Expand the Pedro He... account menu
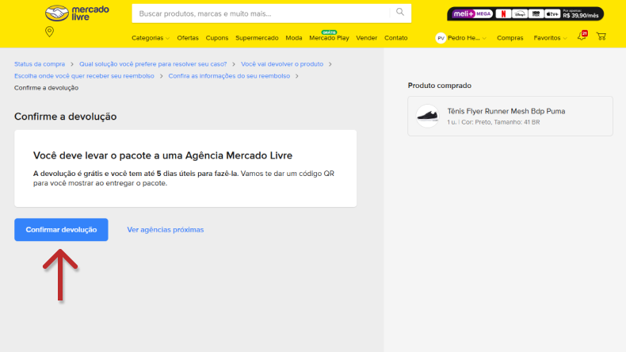The height and width of the screenshot is (352, 626). click(466, 38)
